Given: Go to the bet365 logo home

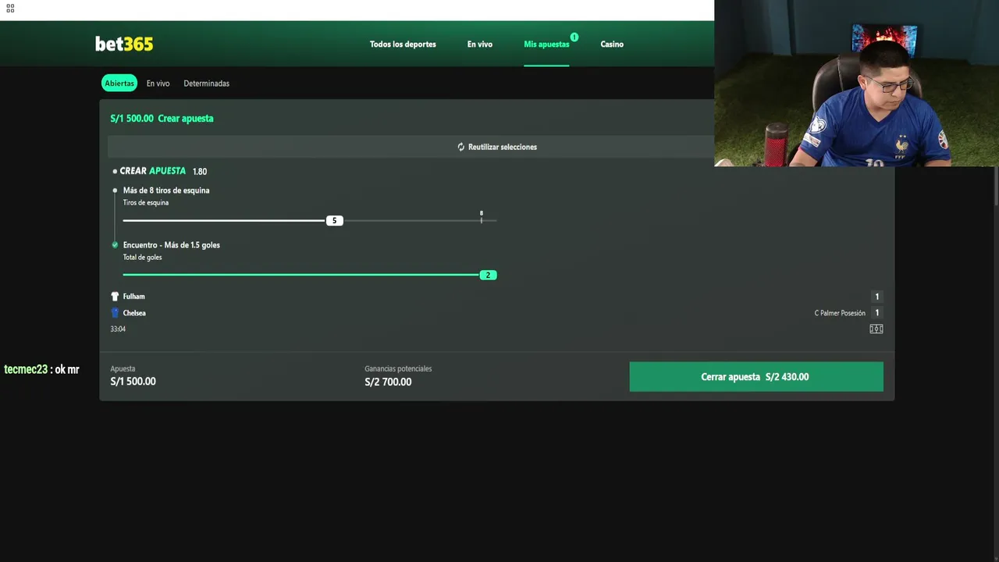Looking at the screenshot, I should (x=124, y=44).
